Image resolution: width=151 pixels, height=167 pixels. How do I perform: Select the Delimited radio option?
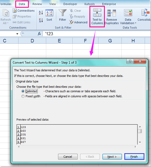(23, 91)
